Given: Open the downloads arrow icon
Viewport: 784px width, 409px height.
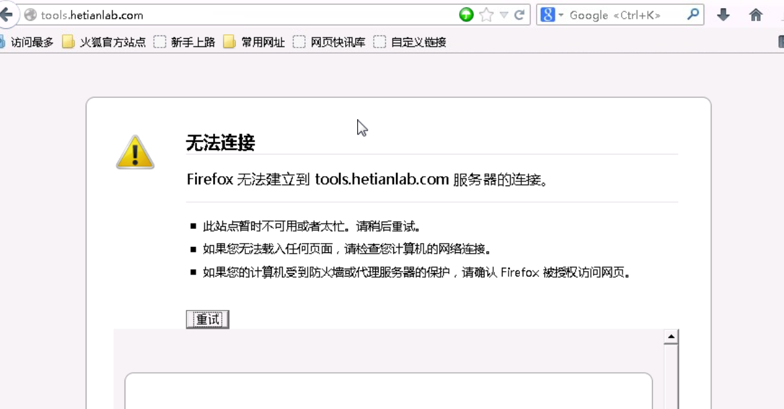Looking at the screenshot, I should point(723,15).
